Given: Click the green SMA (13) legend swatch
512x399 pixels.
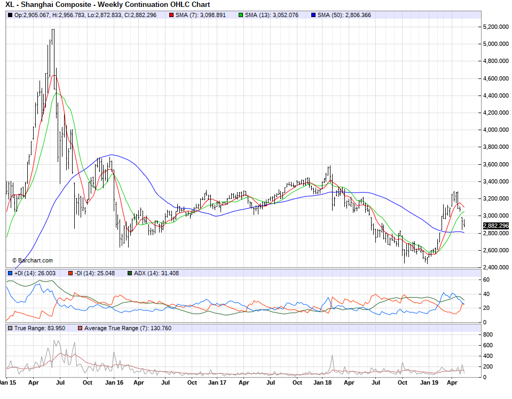Looking at the screenshot, I should (x=242, y=15).
